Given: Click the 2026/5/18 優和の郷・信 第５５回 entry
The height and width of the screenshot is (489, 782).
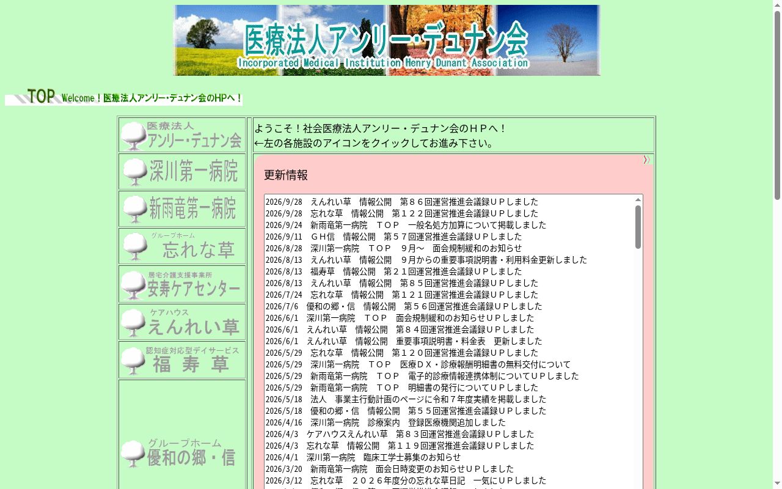Looking at the screenshot, I should (406, 411).
